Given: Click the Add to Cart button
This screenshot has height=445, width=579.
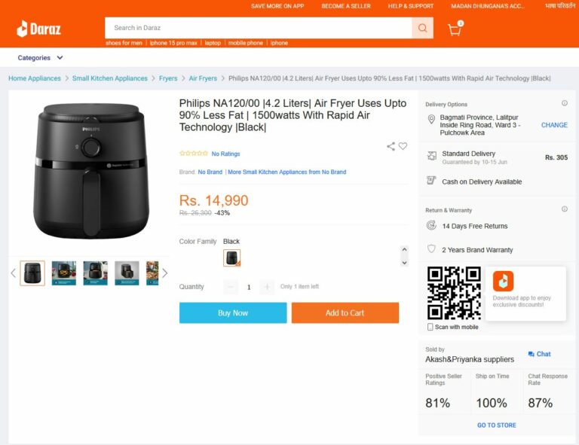Looking at the screenshot, I should [x=345, y=312].
